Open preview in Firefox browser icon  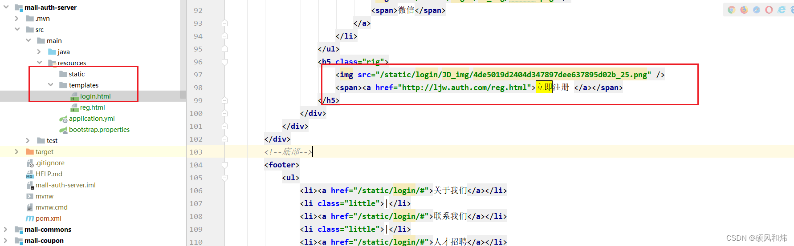(744, 10)
